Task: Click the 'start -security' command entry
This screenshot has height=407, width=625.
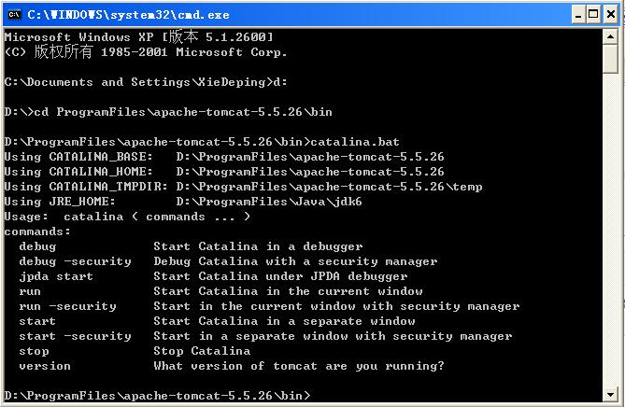Action: [x=75, y=336]
